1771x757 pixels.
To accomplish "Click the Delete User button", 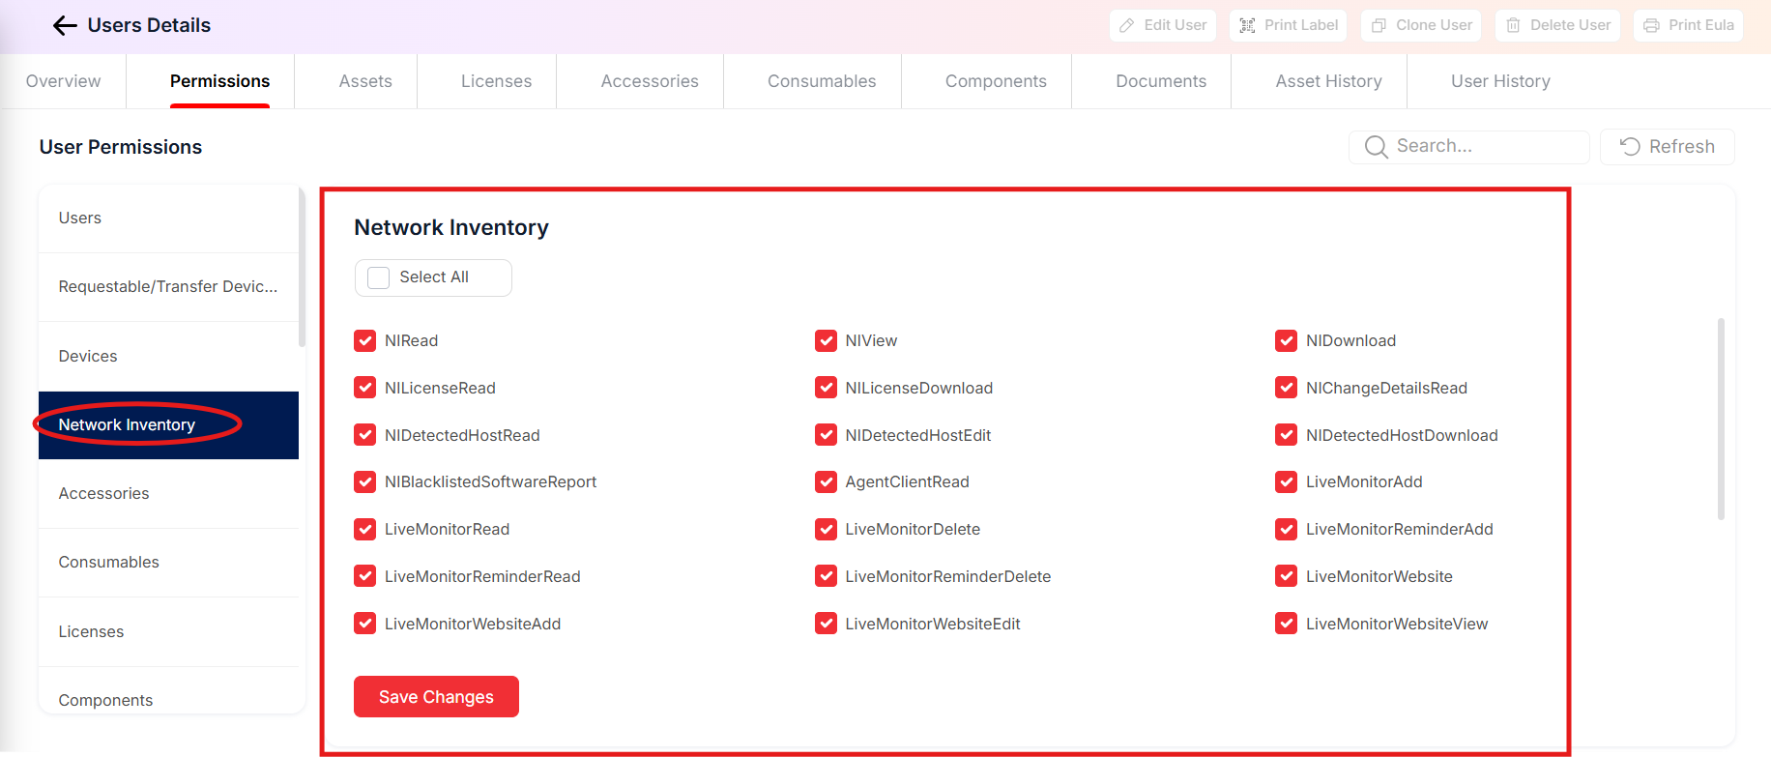I will (1558, 25).
